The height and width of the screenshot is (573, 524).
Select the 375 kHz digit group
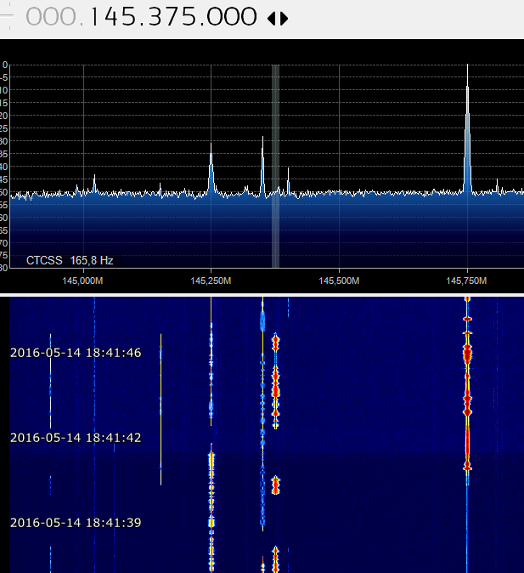pos(173,17)
